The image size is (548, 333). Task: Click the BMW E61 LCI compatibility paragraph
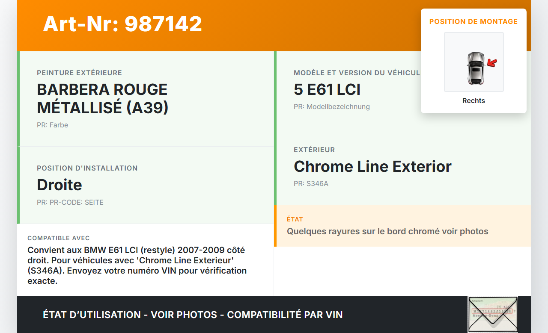pyautogui.click(x=137, y=265)
